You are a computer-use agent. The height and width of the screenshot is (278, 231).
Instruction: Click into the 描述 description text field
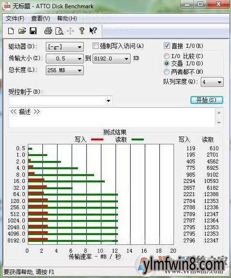(x=112, y=118)
